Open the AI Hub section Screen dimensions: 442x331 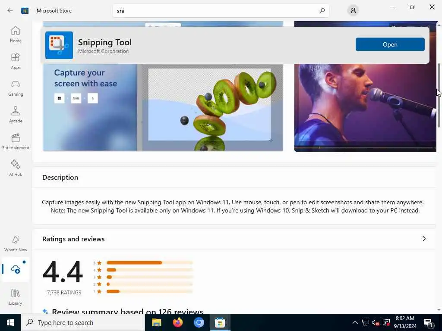(x=16, y=169)
